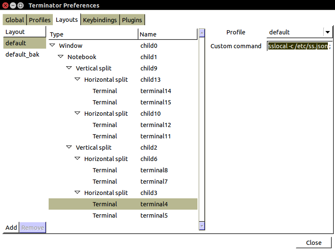Close the Terminator Preferences window
Screen dimensions: 335x252
(x=5, y=5)
